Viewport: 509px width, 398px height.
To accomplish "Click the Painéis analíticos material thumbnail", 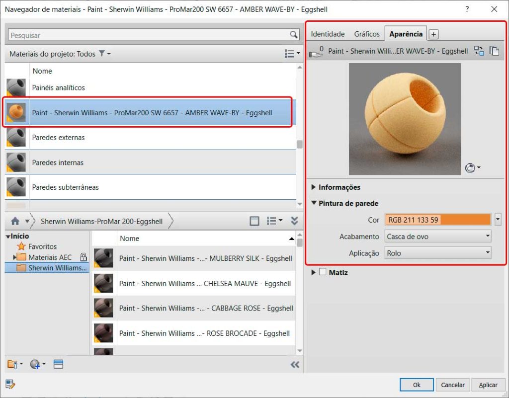I will (16, 87).
